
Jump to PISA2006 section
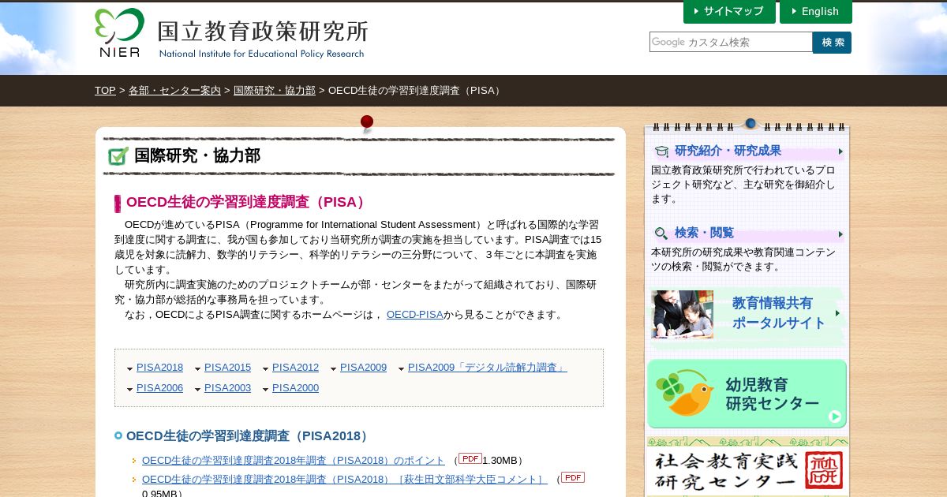pos(159,387)
